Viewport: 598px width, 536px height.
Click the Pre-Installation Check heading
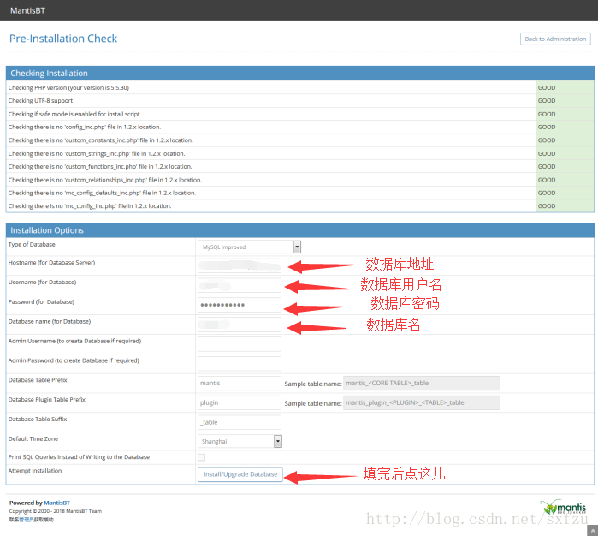63,39
